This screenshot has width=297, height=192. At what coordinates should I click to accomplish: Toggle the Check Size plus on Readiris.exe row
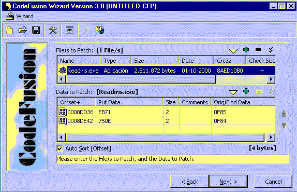(262, 71)
